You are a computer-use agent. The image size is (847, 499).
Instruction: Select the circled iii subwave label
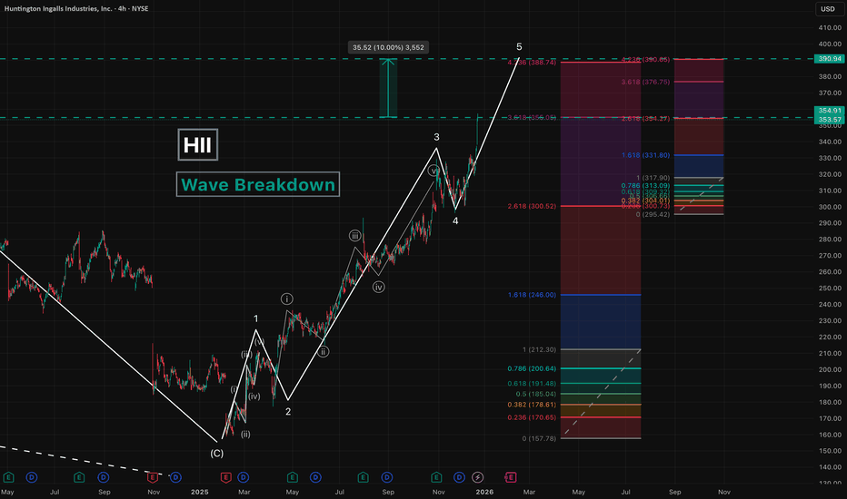[355, 236]
